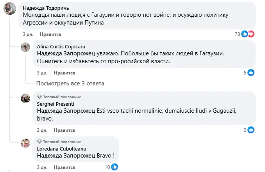
Task: Like Loredana Cubolteanu's Bravo reply
Action: tap(64, 167)
